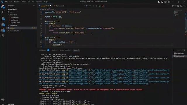Add a new terminal with plus icon
The width and height of the screenshot is (187, 105).
tap(173, 50)
